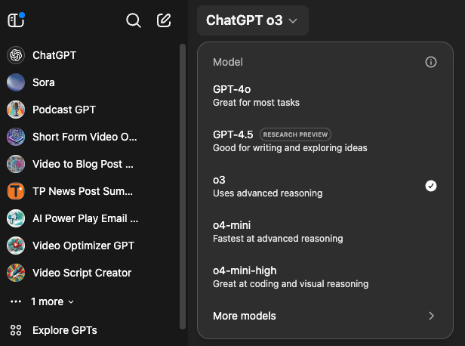The height and width of the screenshot is (346, 465).
Task: Click 'Great at coding and visual reasoning' text
Action: tap(291, 284)
